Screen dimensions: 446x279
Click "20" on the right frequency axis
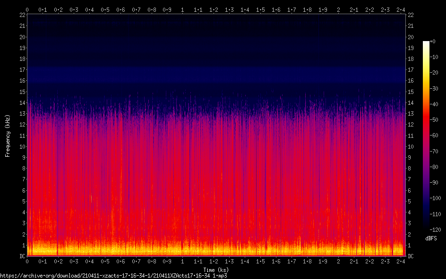[411, 37]
